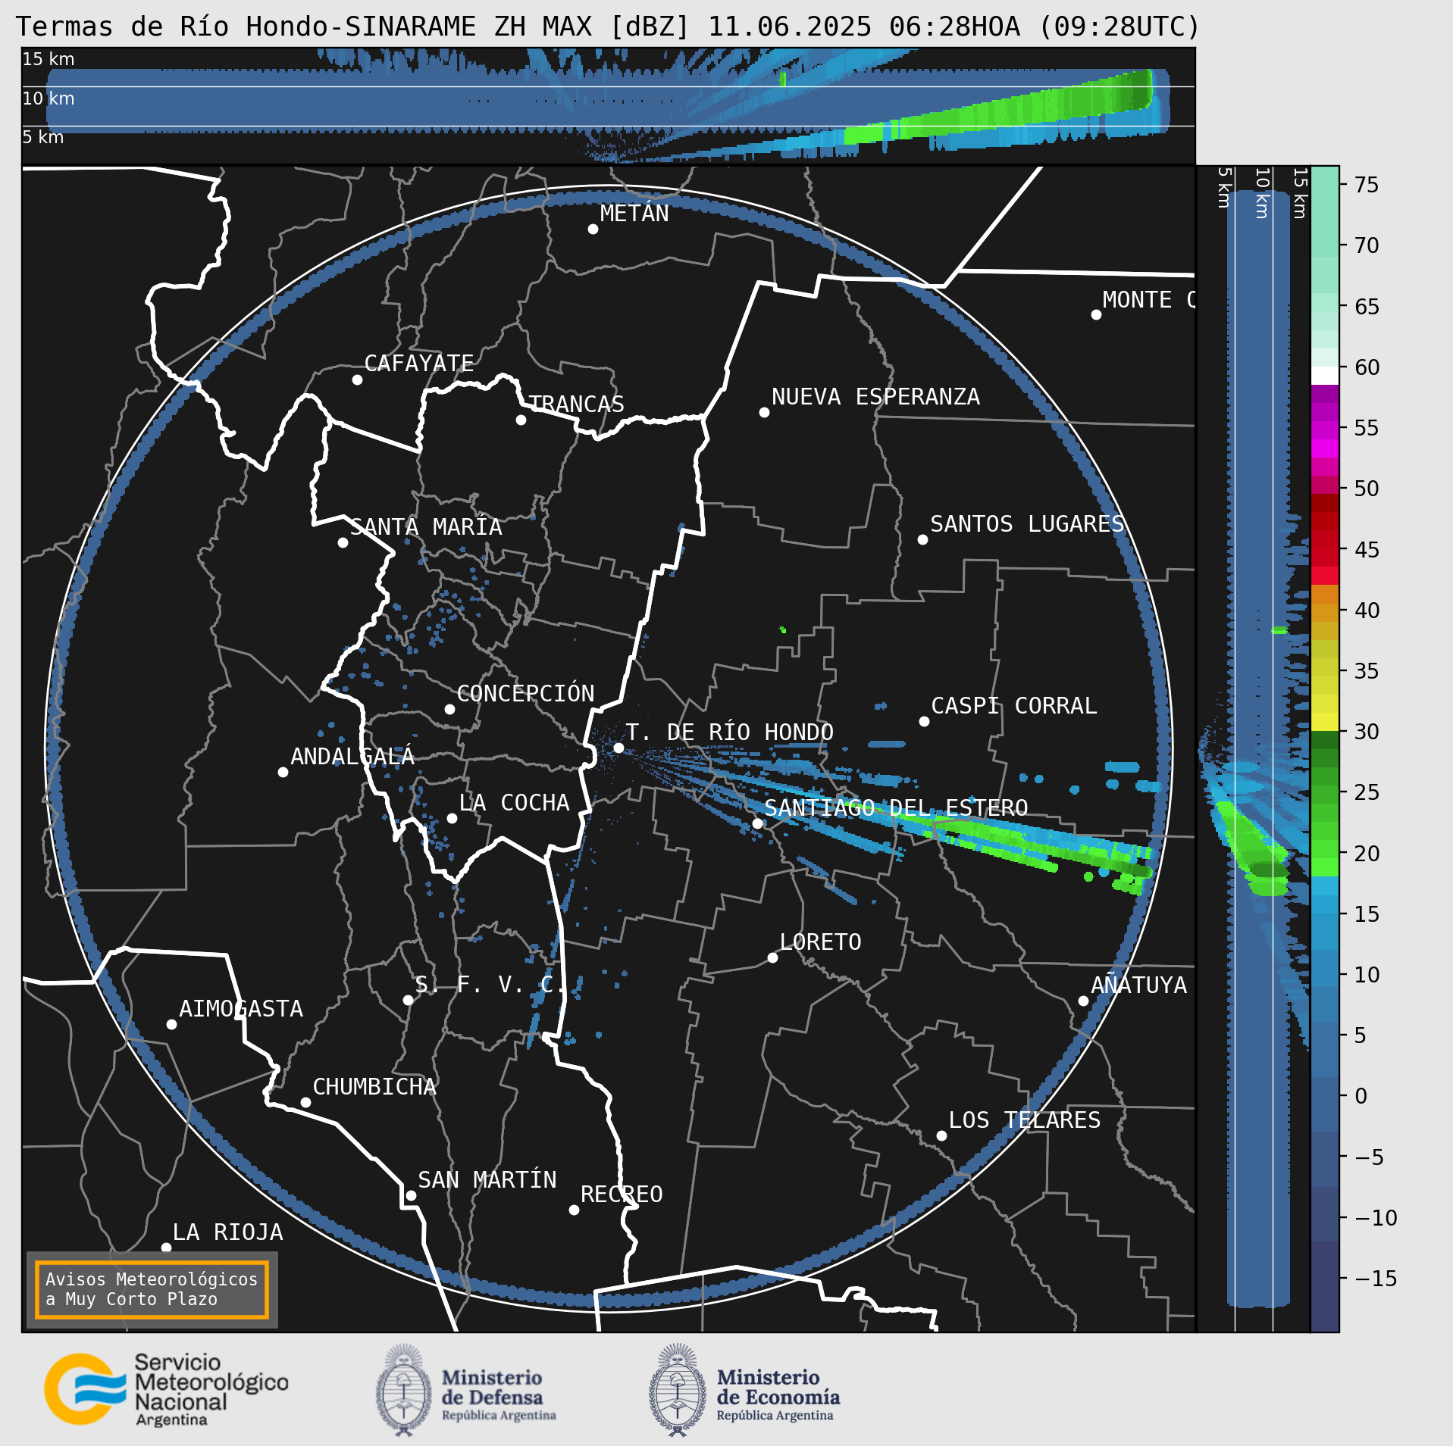The width and height of the screenshot is (1453, 1446).
Task: Click the NUEVA ESPERANZA marker dot
Action: (764, 412)
